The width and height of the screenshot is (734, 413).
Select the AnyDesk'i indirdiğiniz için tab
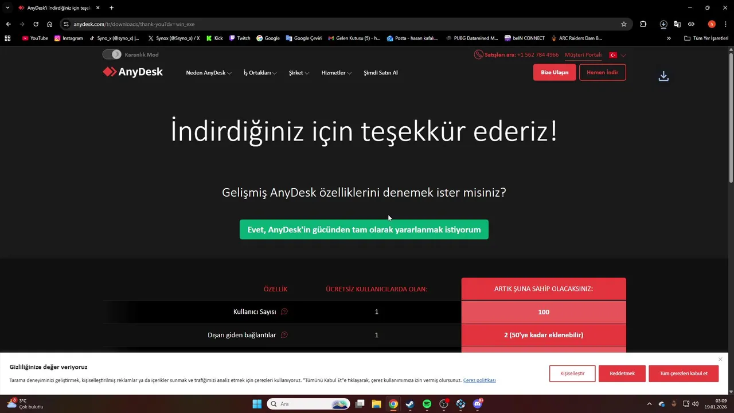tap(58, 8)
